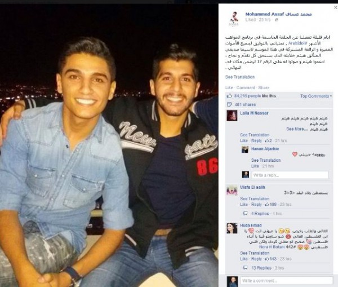Expand Laila M Nassar's comment with See More
The width and height of the screenshot is (338, 287).
point(297,129)
